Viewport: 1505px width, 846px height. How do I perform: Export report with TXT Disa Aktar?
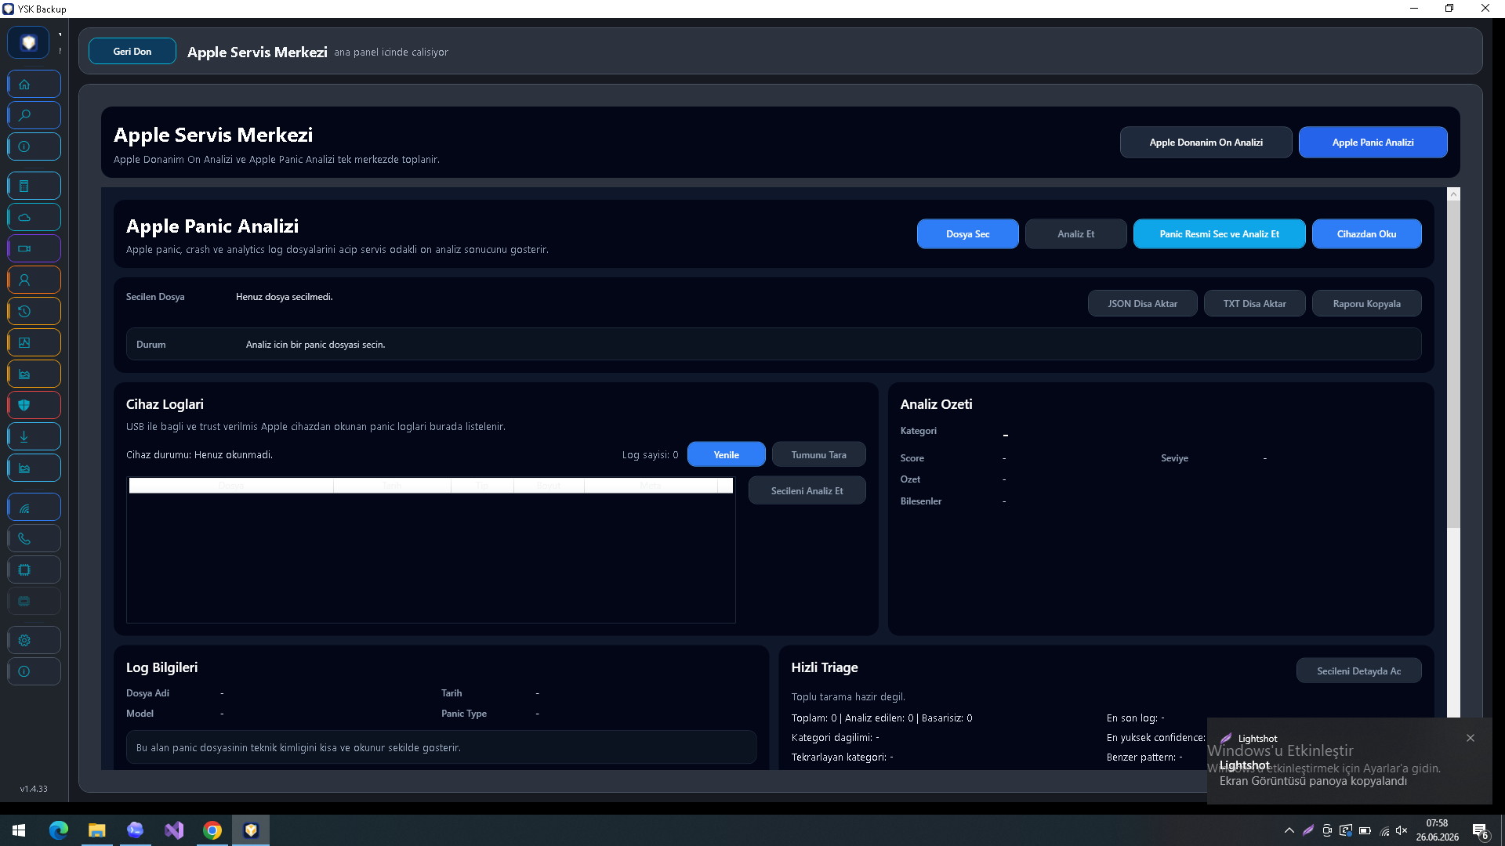(x=1254, y=304)
